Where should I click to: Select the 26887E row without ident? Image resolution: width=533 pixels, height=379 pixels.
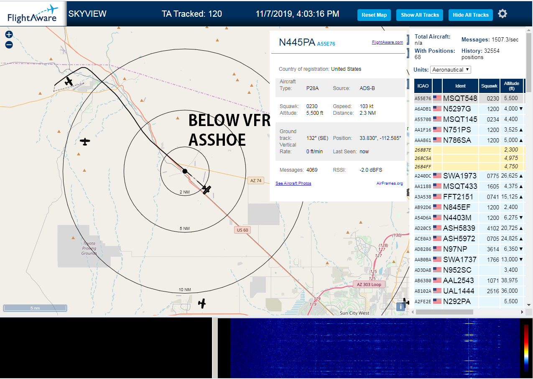click(x=469, y=150)
